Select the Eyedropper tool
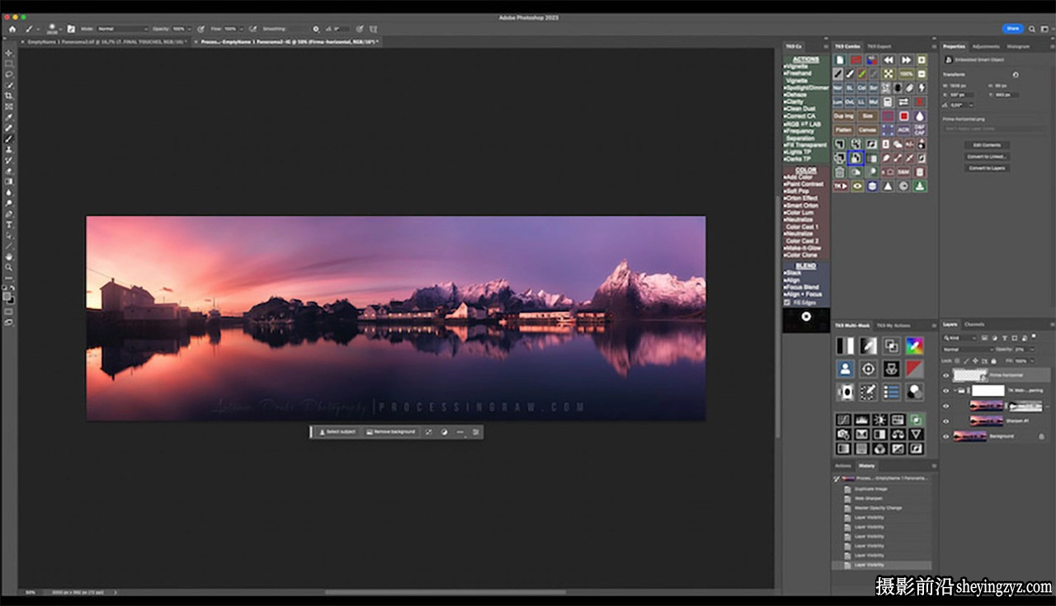Image resolution: width=1056 pixels, height=606 pixels. [x=9, y=118]
